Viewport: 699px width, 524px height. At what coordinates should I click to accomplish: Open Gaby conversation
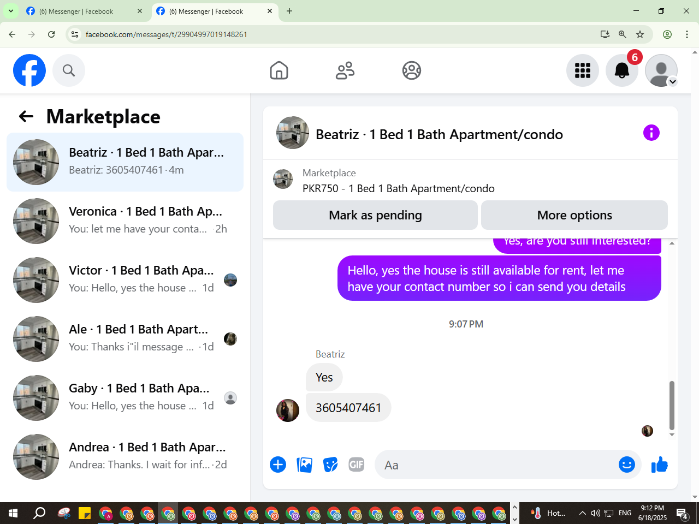[x=125, y=398]
